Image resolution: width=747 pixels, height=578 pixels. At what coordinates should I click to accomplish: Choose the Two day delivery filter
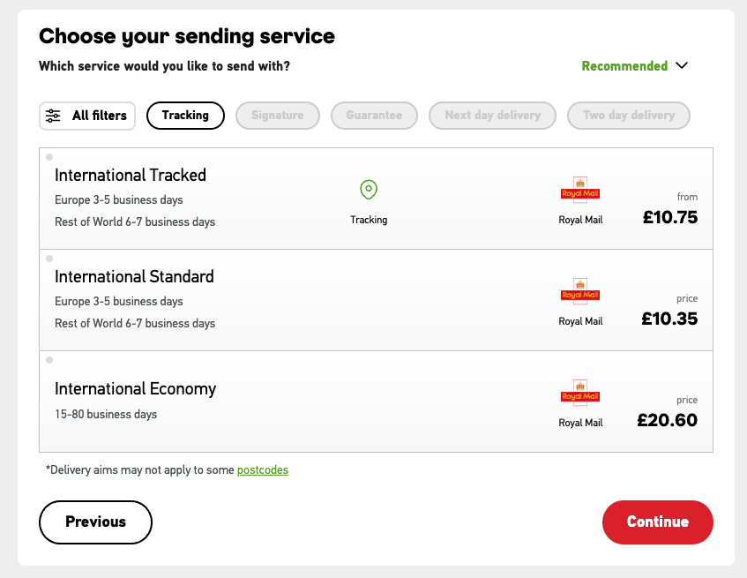tap(628, 116)
